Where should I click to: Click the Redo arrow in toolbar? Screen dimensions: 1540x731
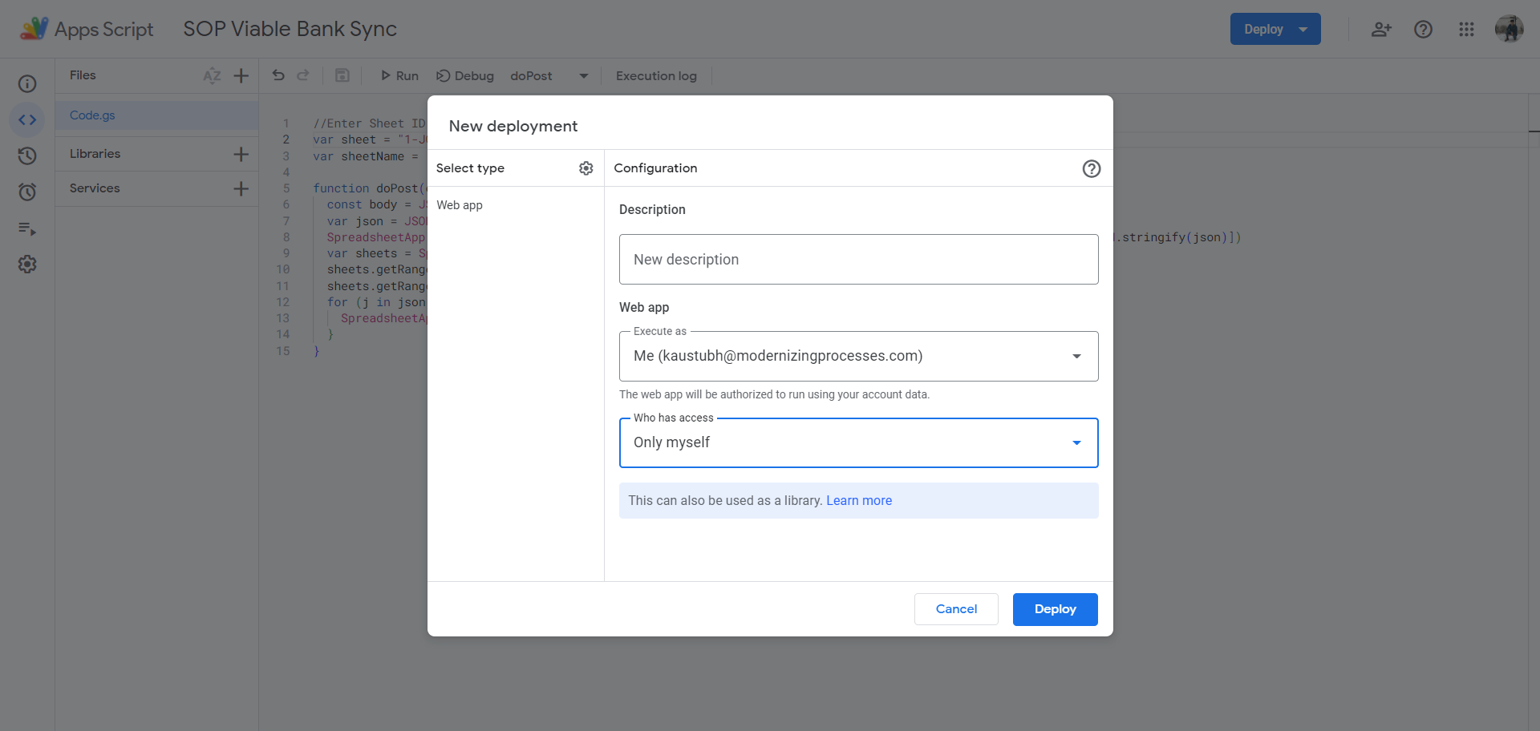tap(303, 75)
